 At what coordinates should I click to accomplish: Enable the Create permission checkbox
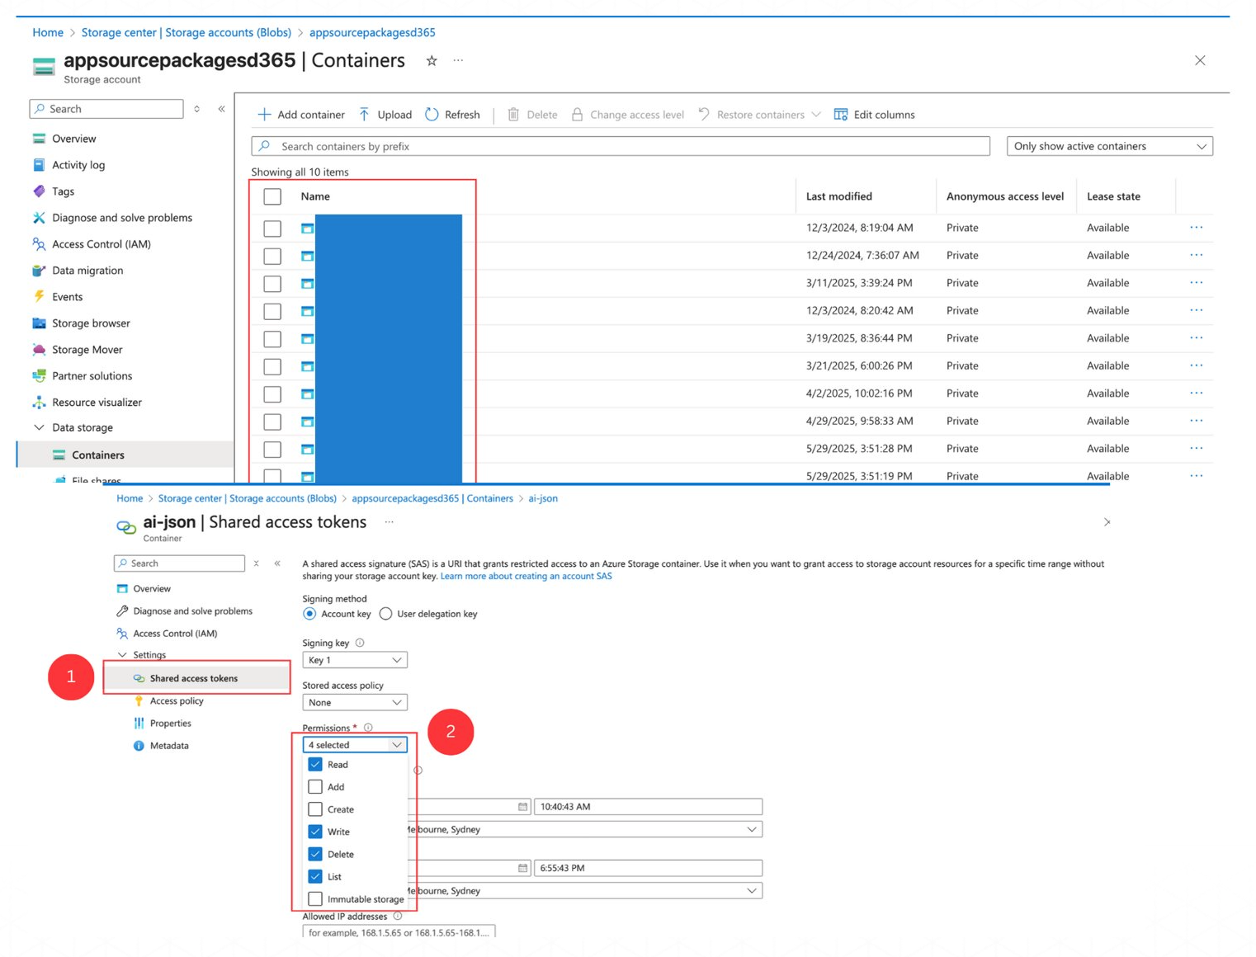pos(315,809)
